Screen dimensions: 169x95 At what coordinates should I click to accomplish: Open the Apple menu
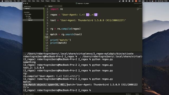2,1
